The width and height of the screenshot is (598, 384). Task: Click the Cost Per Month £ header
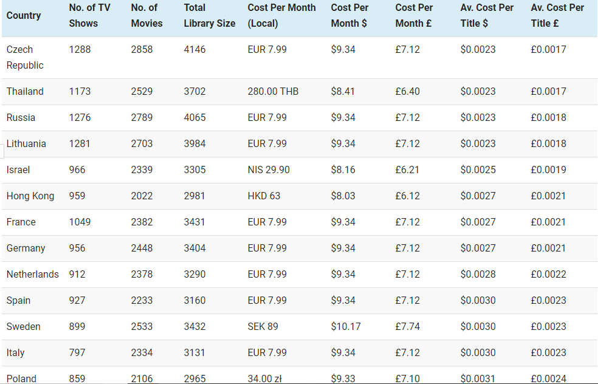tap(414, 16)
